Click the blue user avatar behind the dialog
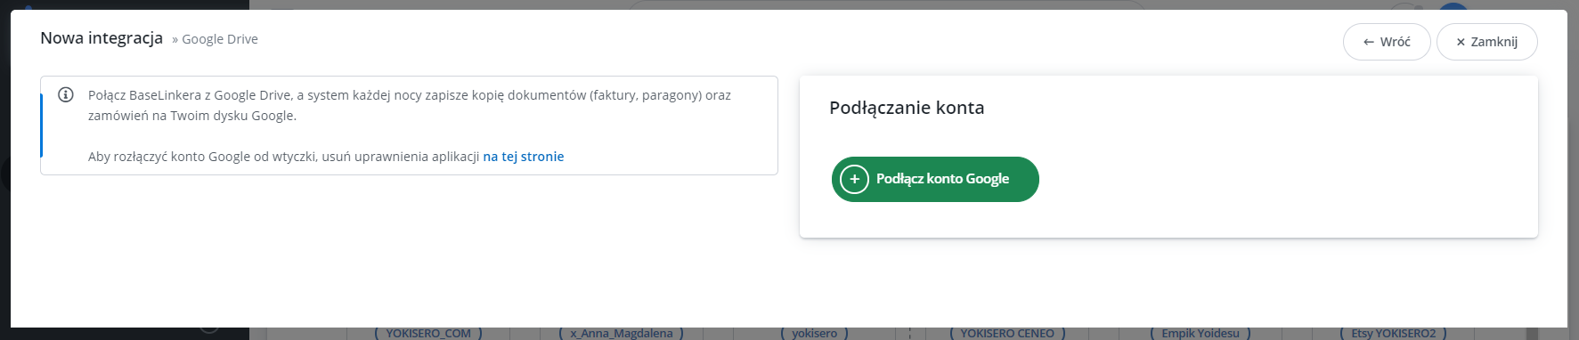 (1453, 5)
